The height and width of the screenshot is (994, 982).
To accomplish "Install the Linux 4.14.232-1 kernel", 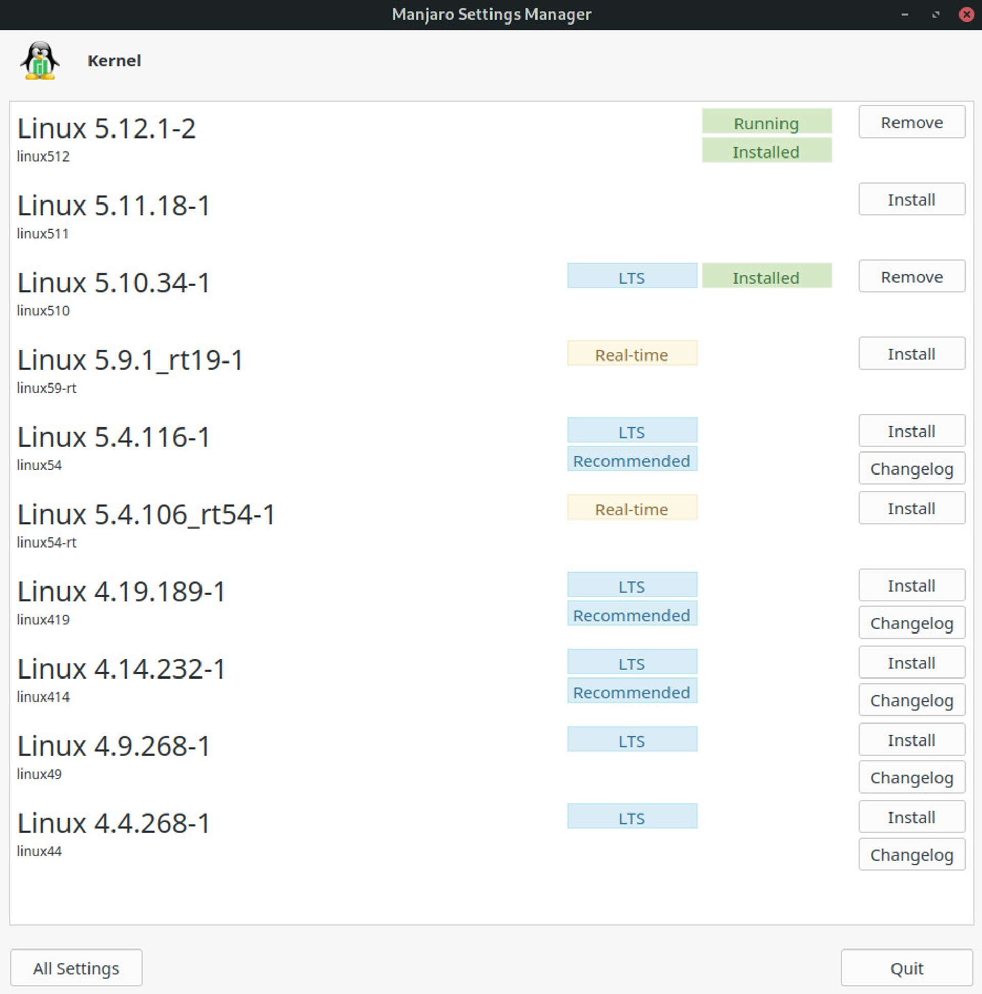I will pos(911,662).
